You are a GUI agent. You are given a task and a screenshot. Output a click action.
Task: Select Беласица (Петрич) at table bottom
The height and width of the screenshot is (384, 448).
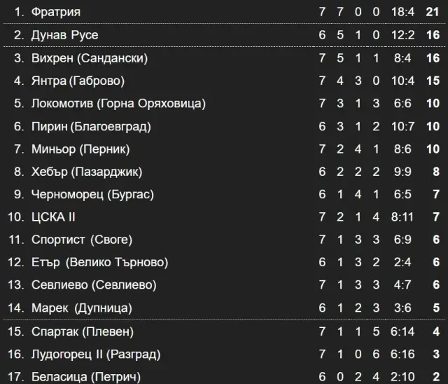point(86,377)
